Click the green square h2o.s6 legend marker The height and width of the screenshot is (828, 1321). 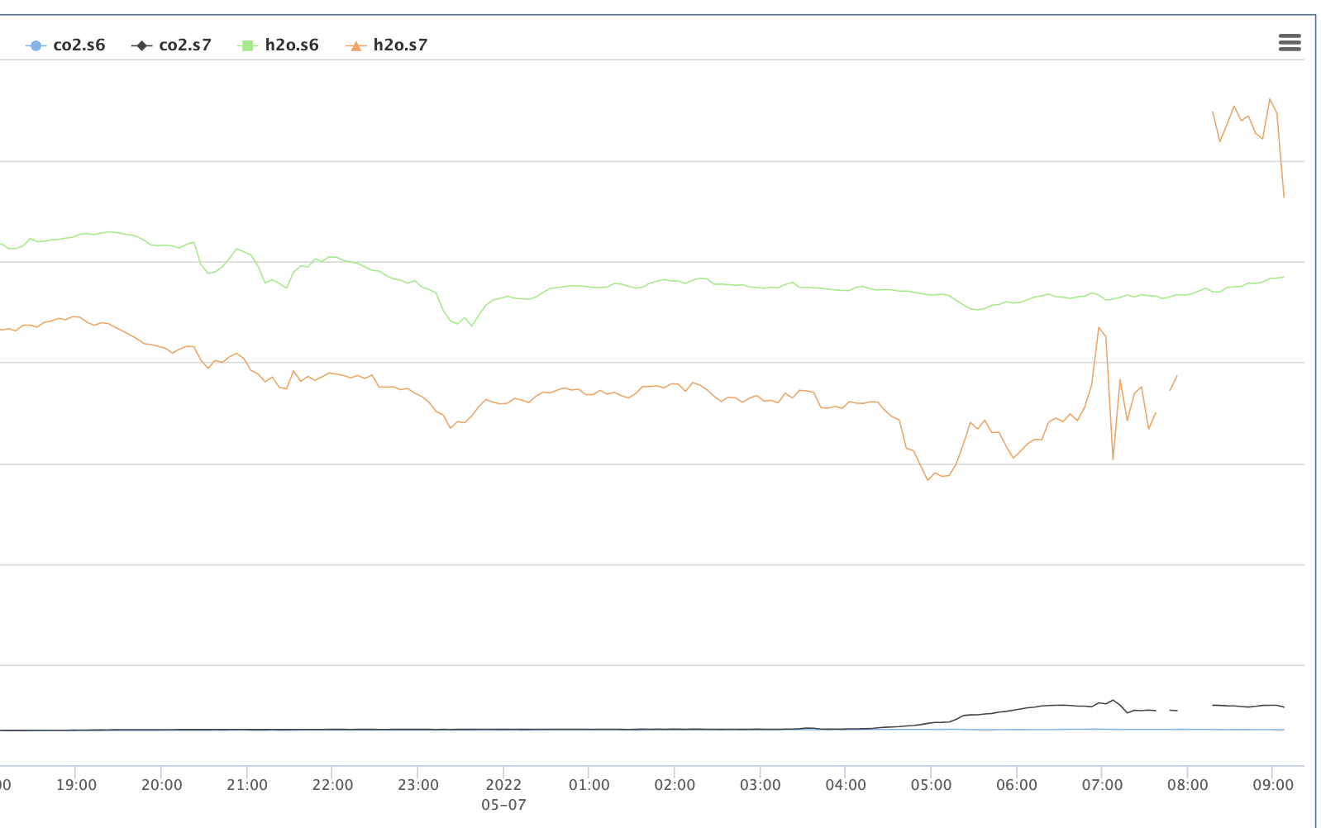click(x=247, y=45)
